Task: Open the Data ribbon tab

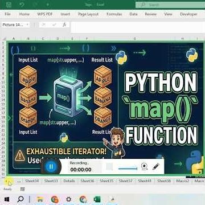Action: coord(133,14)
